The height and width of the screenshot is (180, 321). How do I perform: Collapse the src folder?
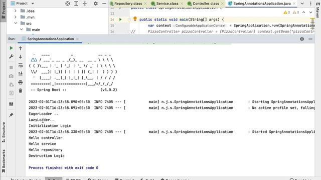pos(16,23)
